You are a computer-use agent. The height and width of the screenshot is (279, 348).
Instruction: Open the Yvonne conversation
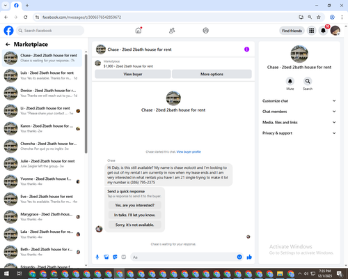coord(42,181)
